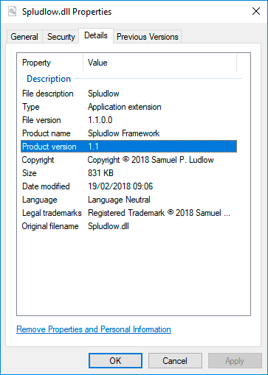The height and width of the screenshot is (375, 268).
Task: Click the value "19/02/2018 09:06"
Action: click(120, 186)
